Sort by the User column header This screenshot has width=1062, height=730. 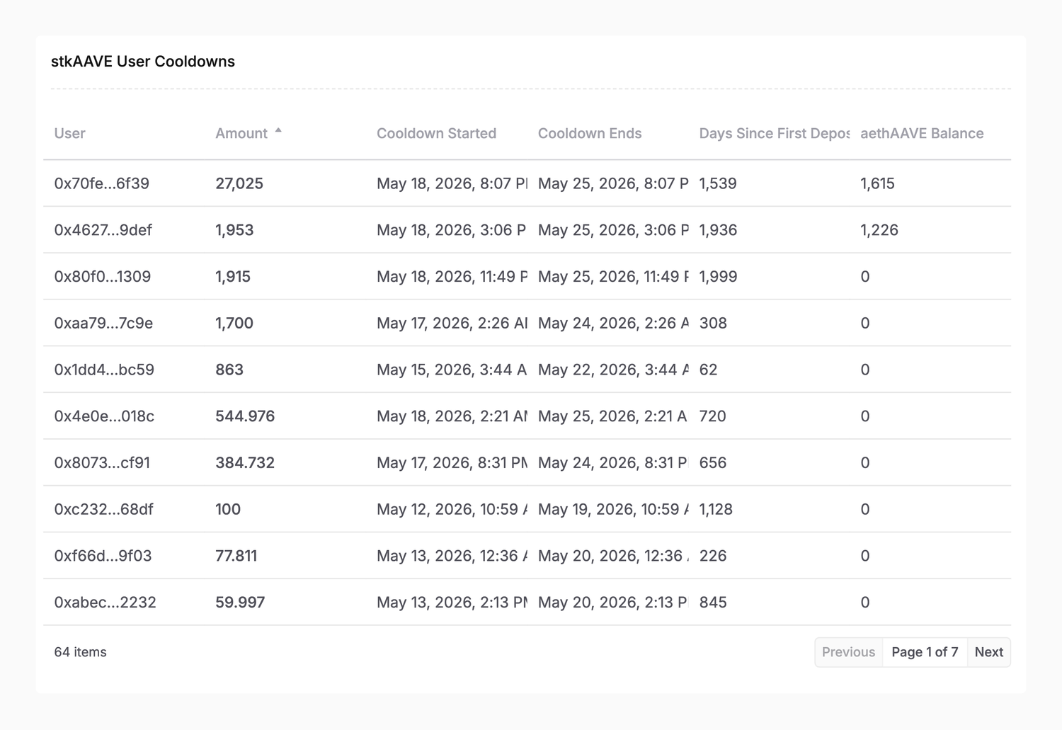pyautogui.click(x=69, y=133)
